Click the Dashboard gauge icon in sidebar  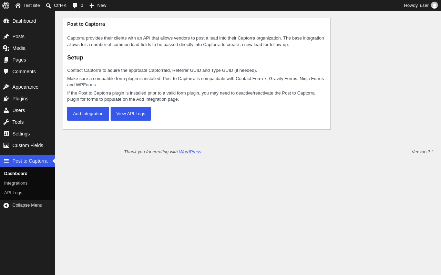6,21
